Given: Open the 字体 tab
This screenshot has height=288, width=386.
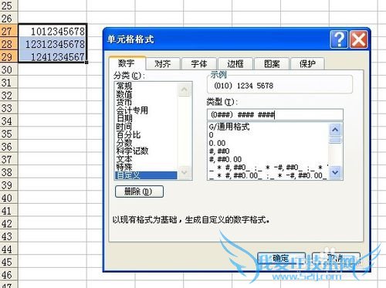Looking at the screenshot, I should (x=198, y=63).
